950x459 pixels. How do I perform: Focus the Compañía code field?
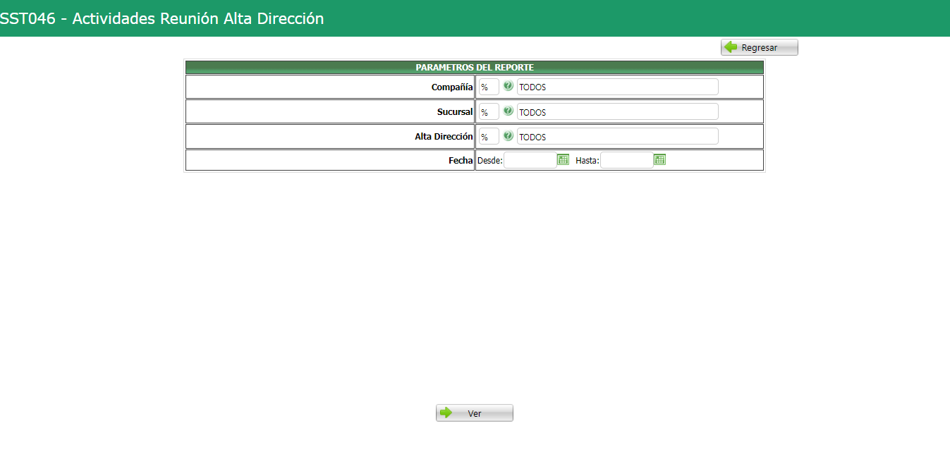tap(489, 87)
